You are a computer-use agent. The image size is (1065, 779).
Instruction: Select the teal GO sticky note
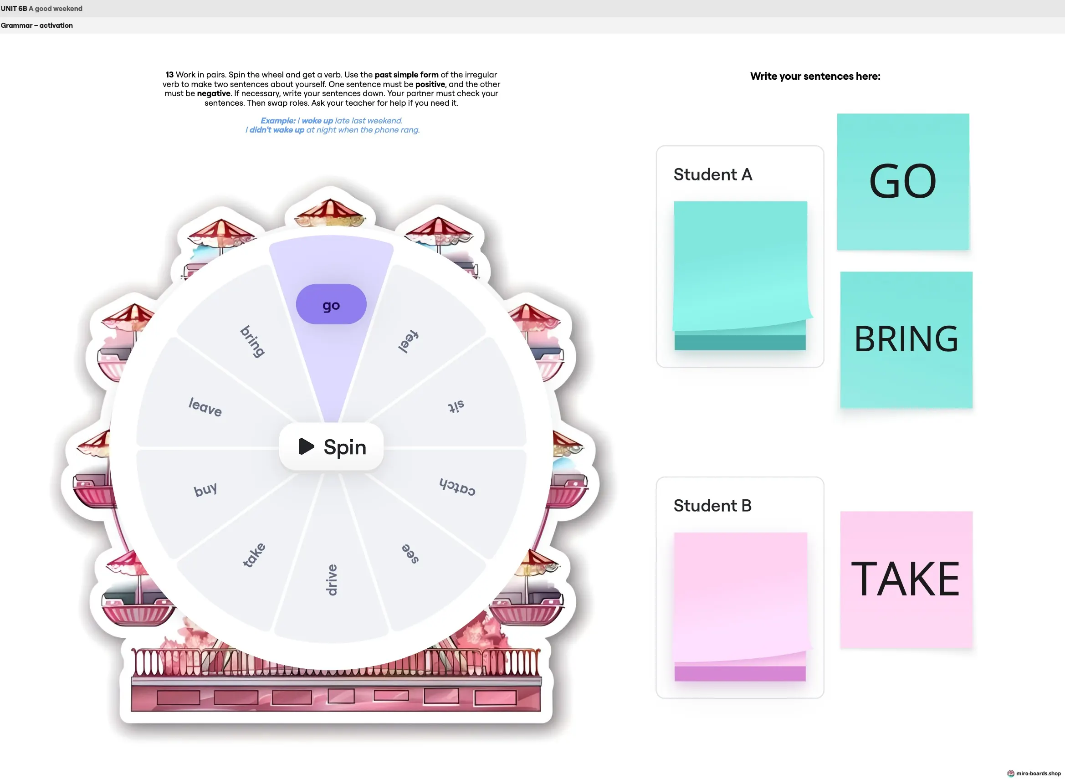tap(903, 182)
